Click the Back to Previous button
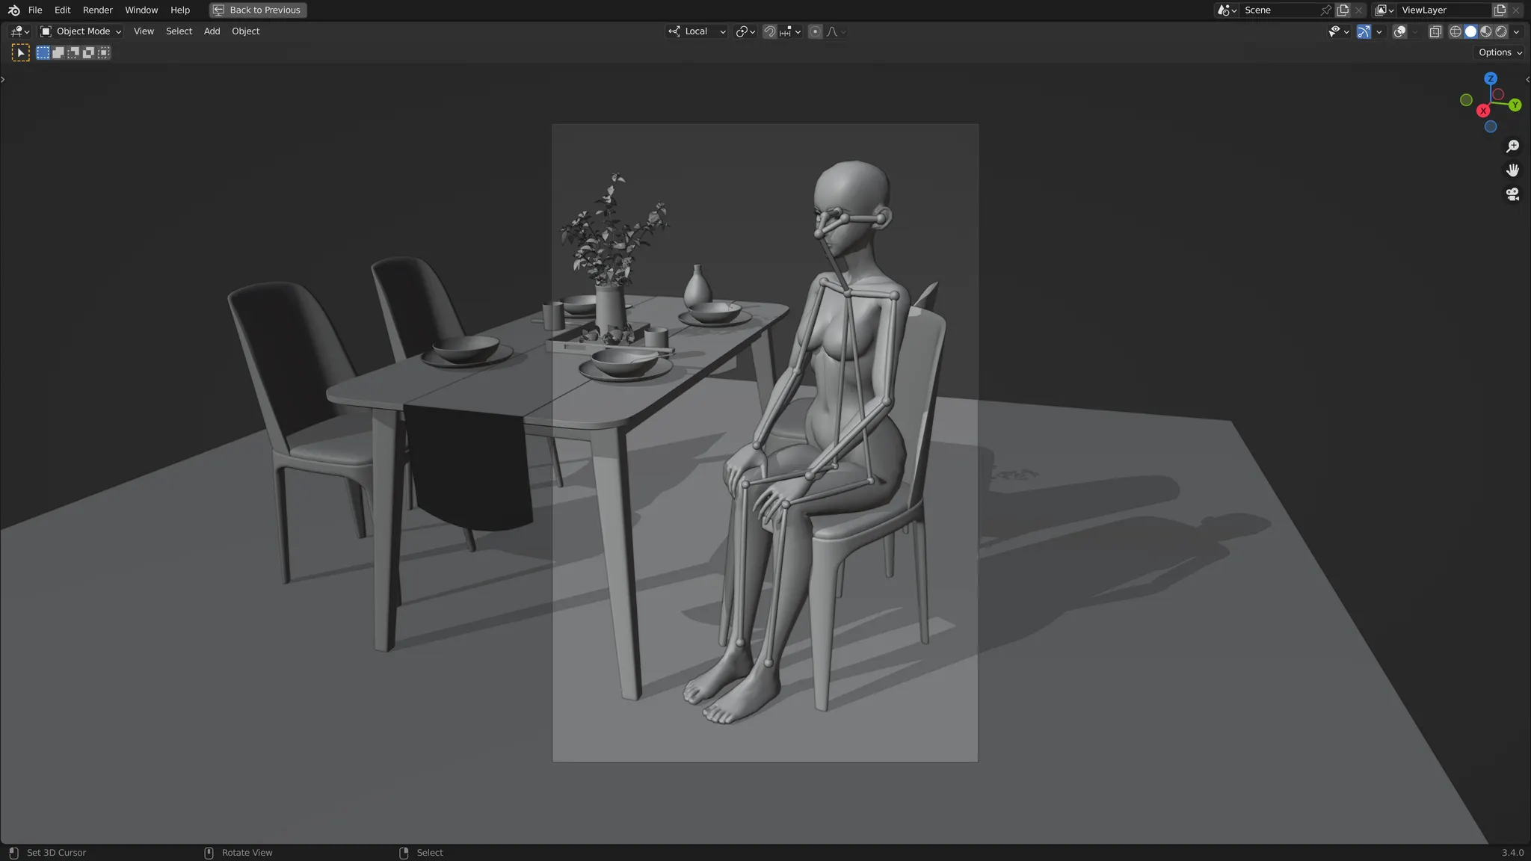Viewport: 1531px width, 861px height. [258, 10]
